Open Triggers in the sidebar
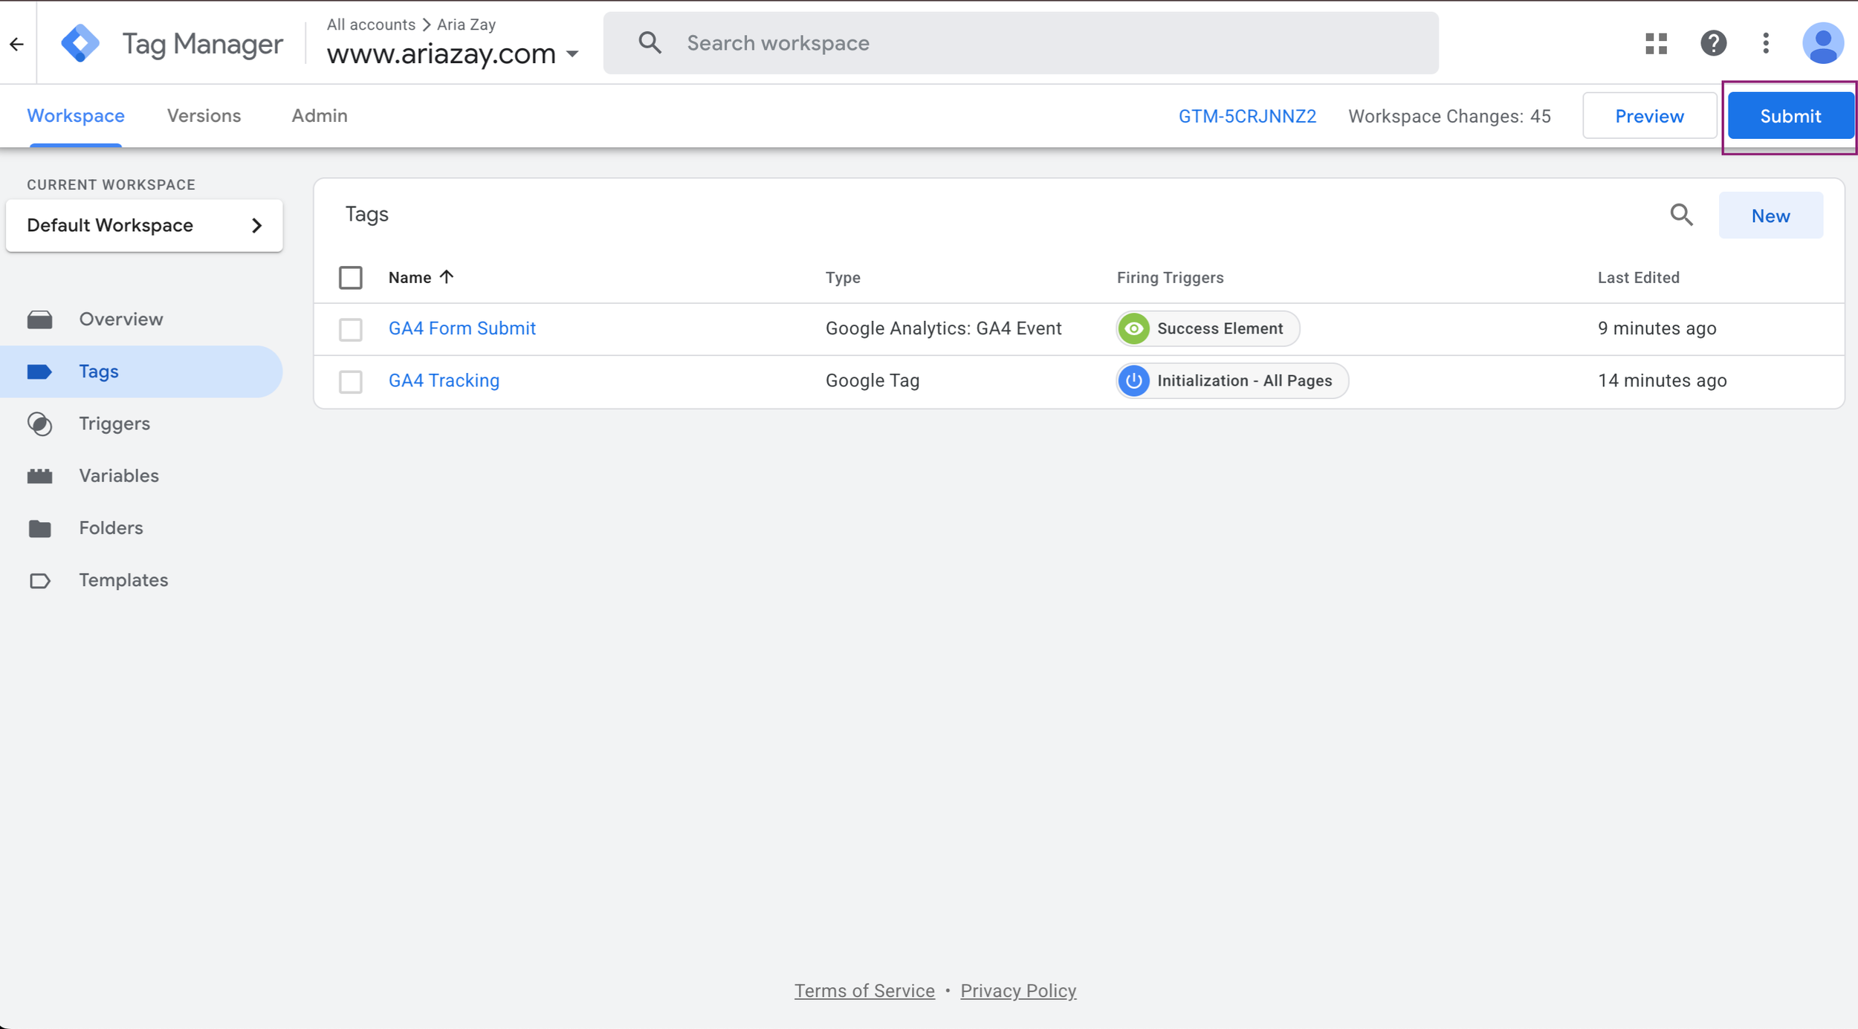Viewport: 1858px width, 1029px height. pyautogui.click(x=114, y=423)
